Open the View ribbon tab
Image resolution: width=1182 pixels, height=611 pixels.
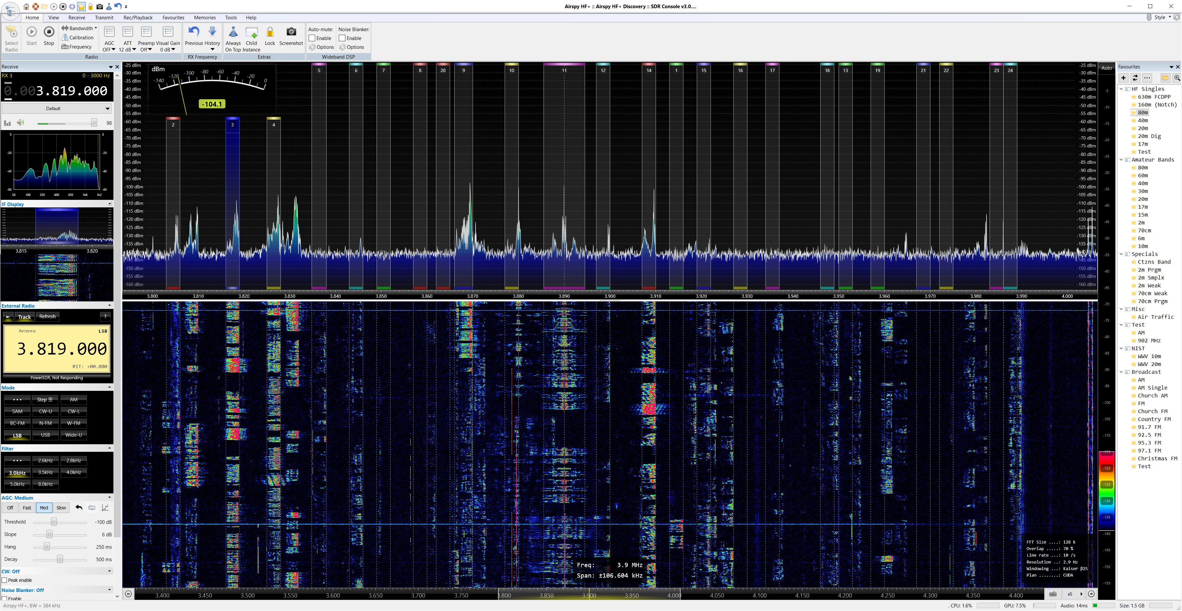pyautogui.click(x=54, y=17)
